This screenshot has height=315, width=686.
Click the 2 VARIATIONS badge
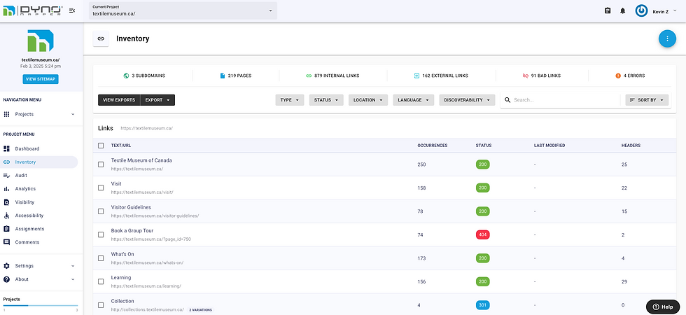click(x=200, y=309)
